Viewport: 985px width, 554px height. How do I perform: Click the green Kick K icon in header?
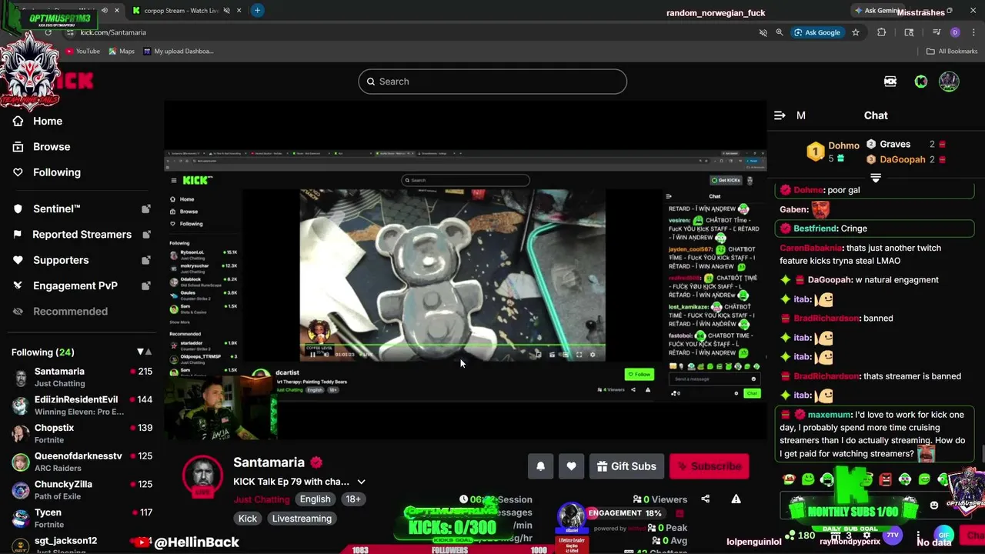[921, 82]
